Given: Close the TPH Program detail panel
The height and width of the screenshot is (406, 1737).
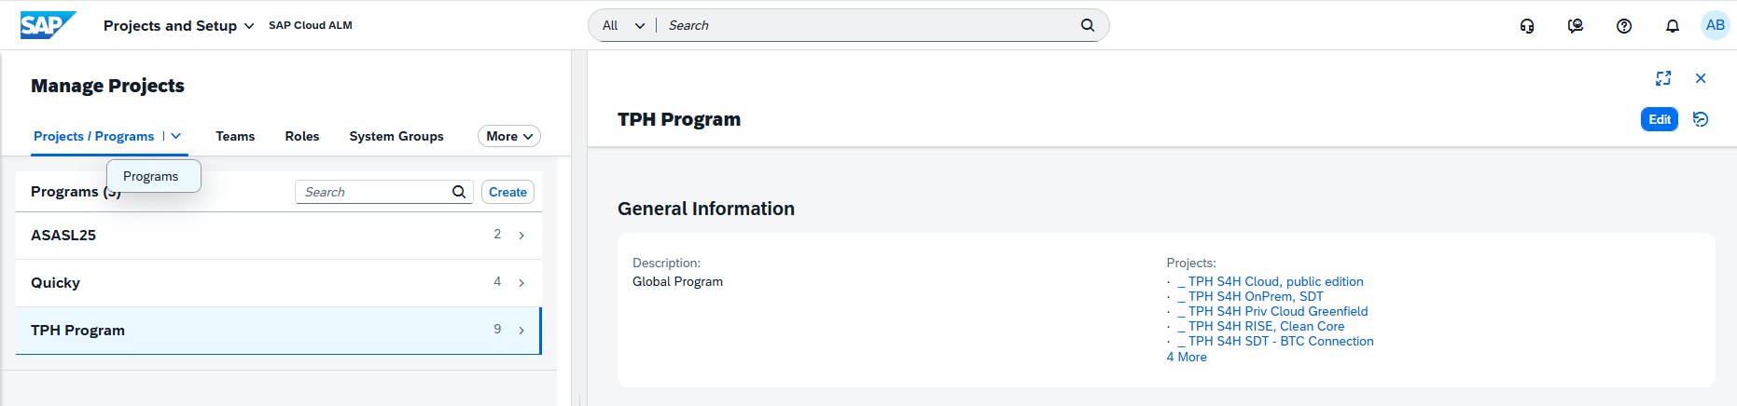Looking at the screenshot, I should click(1701, 78).
